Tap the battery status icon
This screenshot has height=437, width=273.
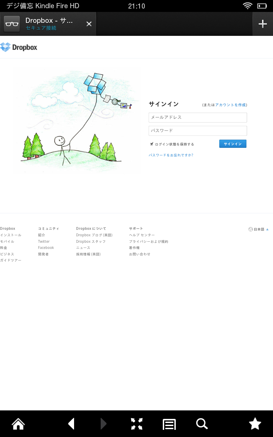262,6
